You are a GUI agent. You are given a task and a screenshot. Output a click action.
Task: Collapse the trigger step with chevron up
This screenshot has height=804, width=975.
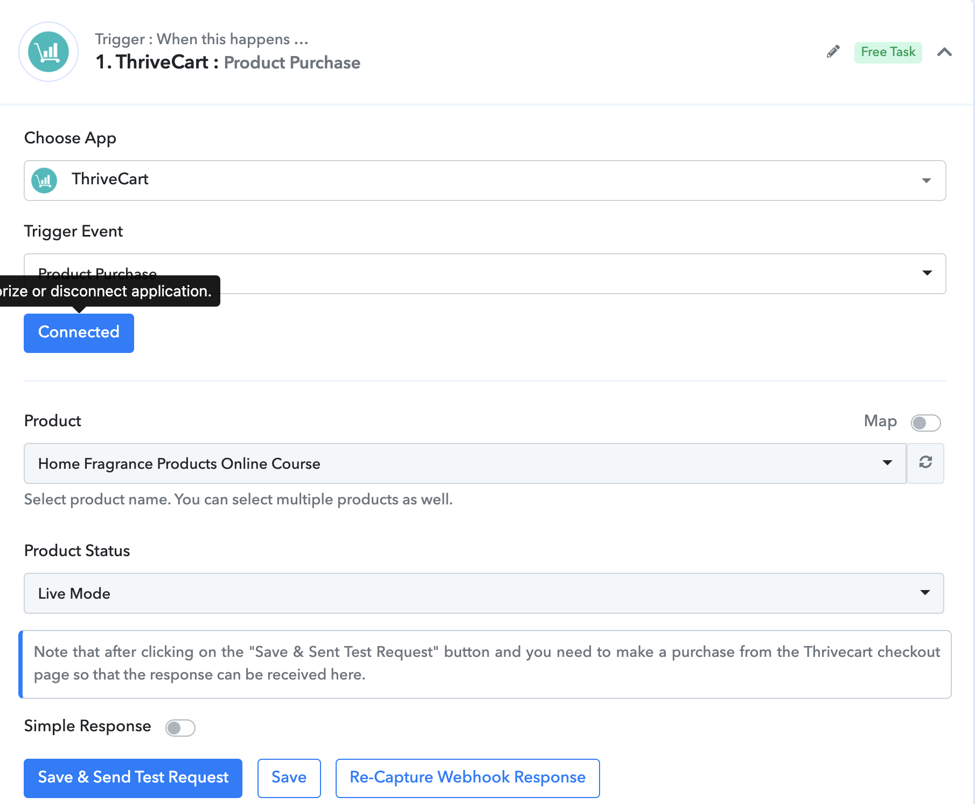(944, 52)
